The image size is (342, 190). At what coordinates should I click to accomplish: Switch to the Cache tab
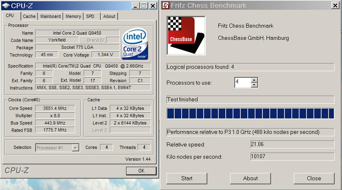29,16
